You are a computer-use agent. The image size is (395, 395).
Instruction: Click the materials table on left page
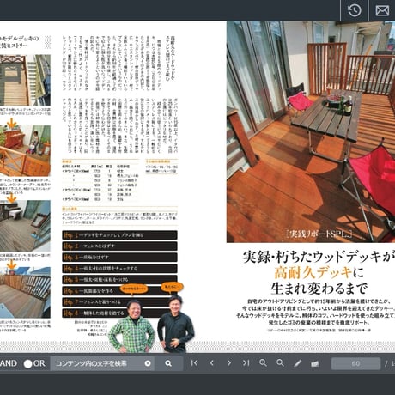(100, 181)
